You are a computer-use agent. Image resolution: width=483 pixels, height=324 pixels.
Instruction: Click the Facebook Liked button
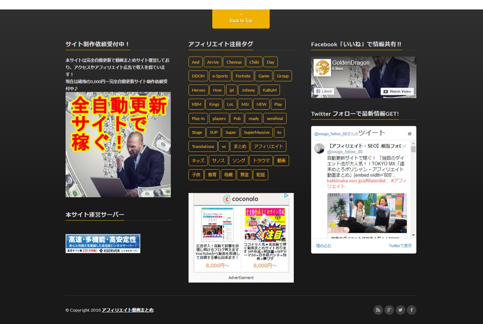tap(324, 91)
